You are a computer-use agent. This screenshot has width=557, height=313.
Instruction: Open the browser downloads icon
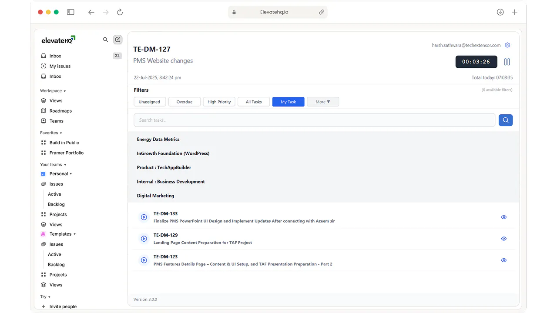tap(500, 12)
